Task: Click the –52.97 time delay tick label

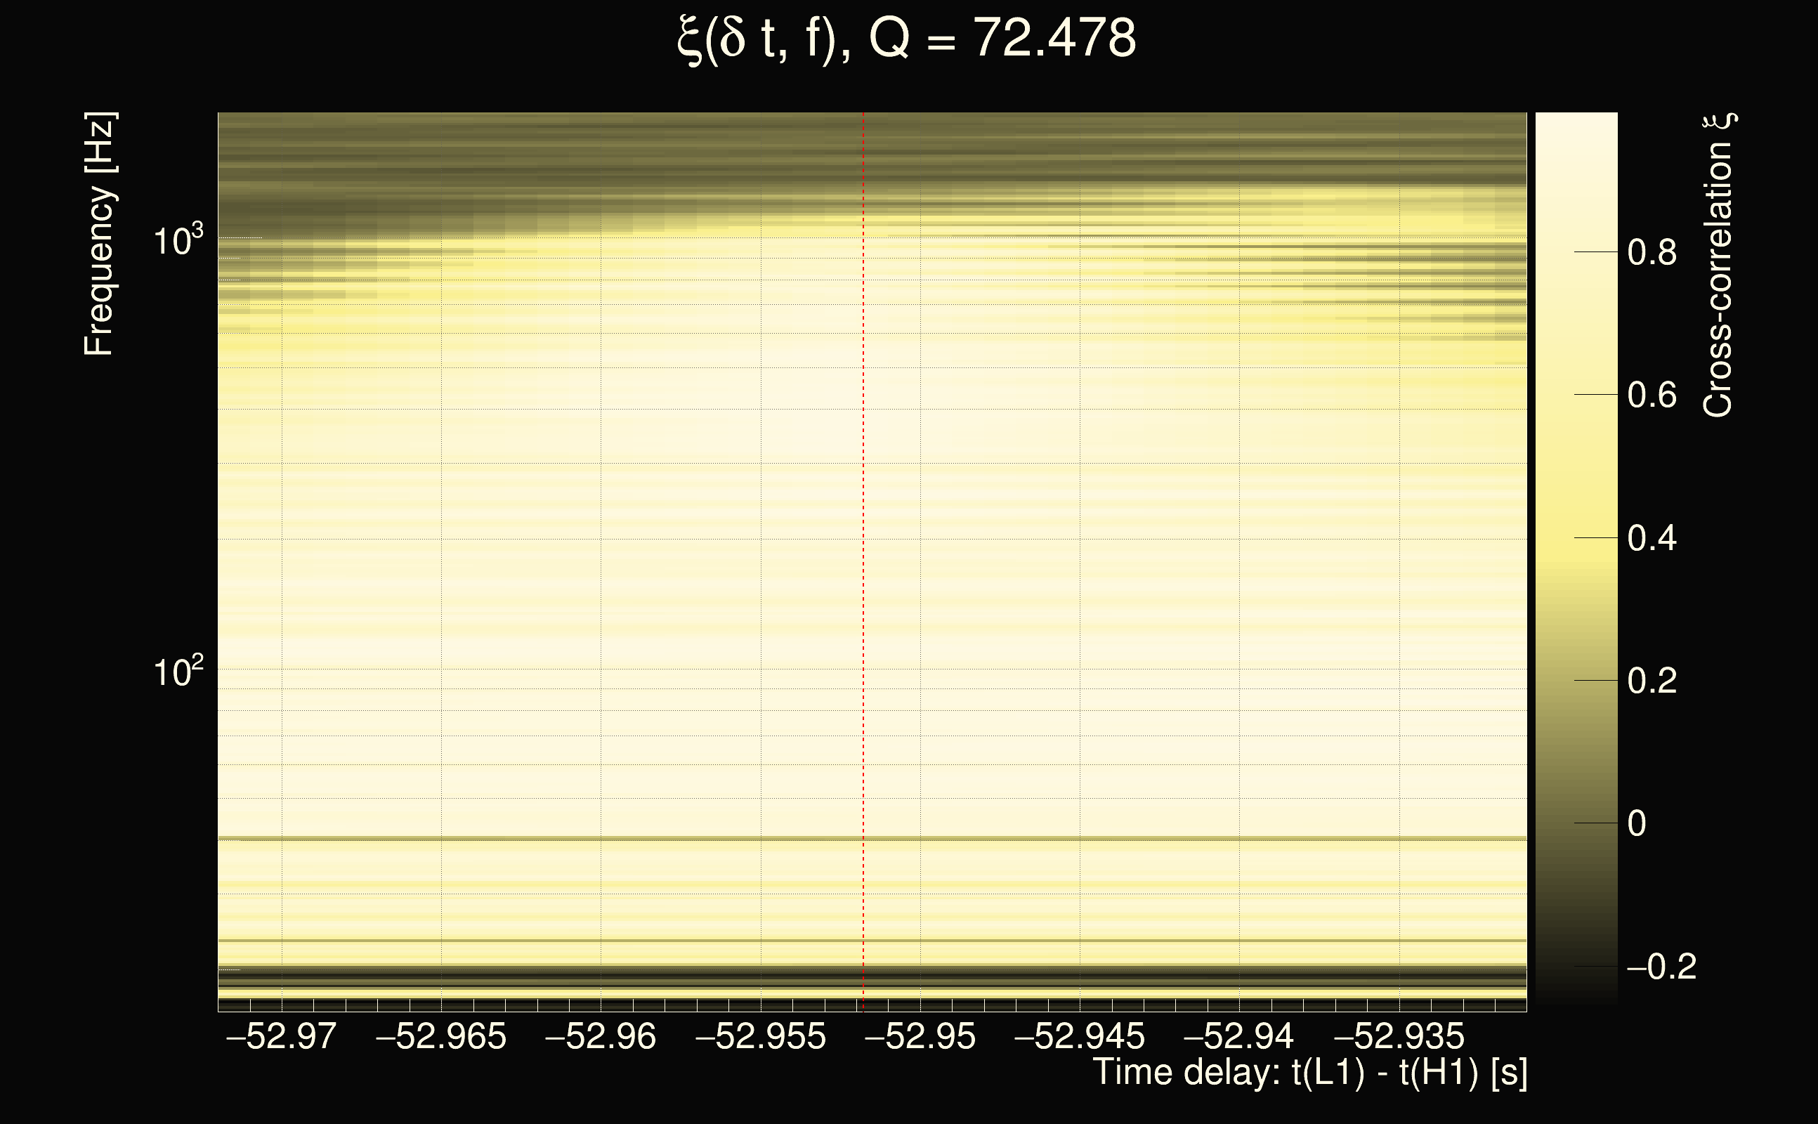Action: pos(281,1036)
